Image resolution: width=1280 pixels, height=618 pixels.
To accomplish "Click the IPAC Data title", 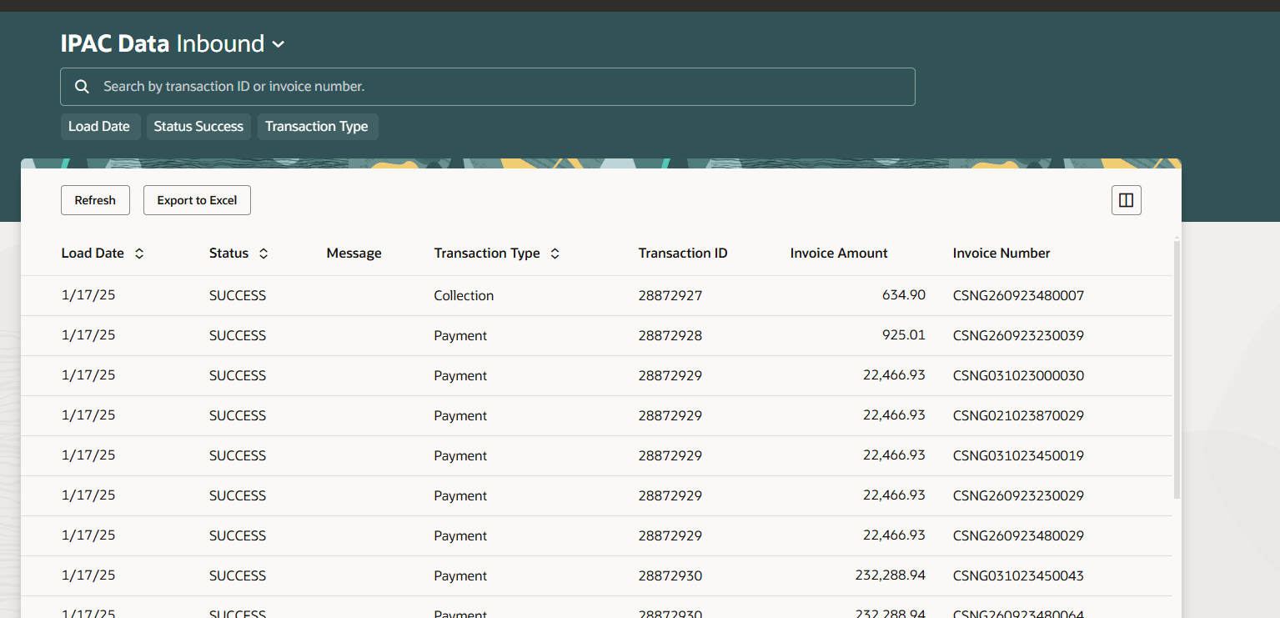I will 114,43.
